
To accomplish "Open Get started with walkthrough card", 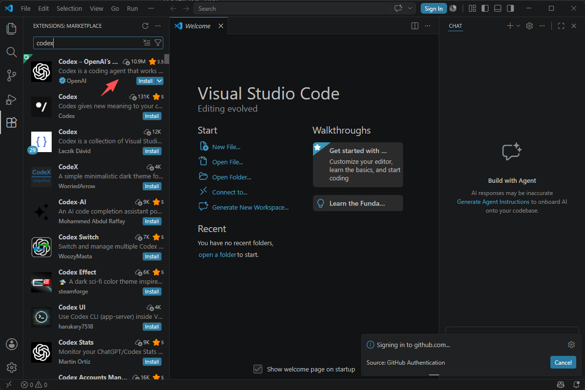I will pos(358,164).
